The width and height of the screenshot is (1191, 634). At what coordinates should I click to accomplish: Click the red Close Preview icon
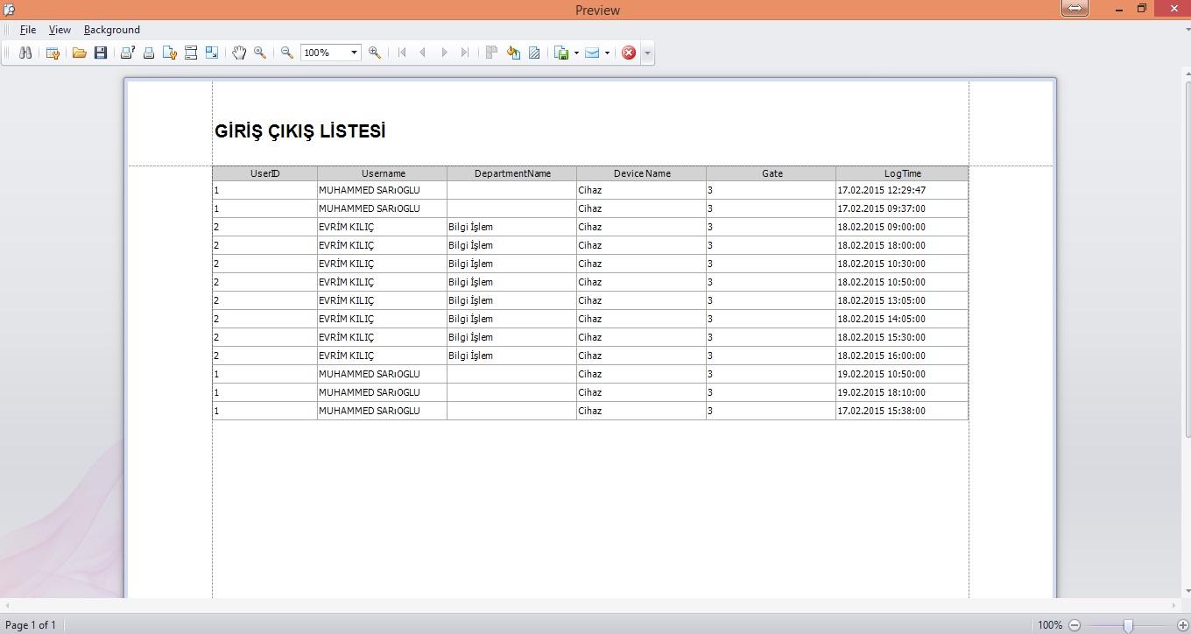point(629,53)
